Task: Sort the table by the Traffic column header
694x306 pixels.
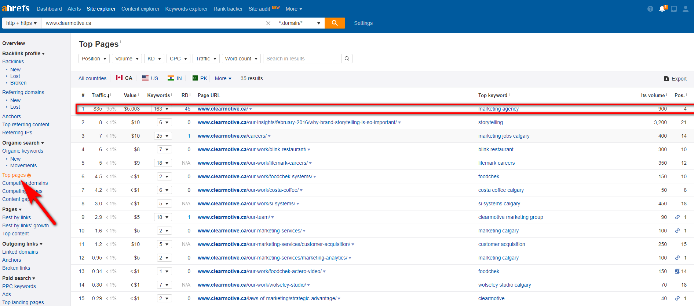Action: (99, 95)
